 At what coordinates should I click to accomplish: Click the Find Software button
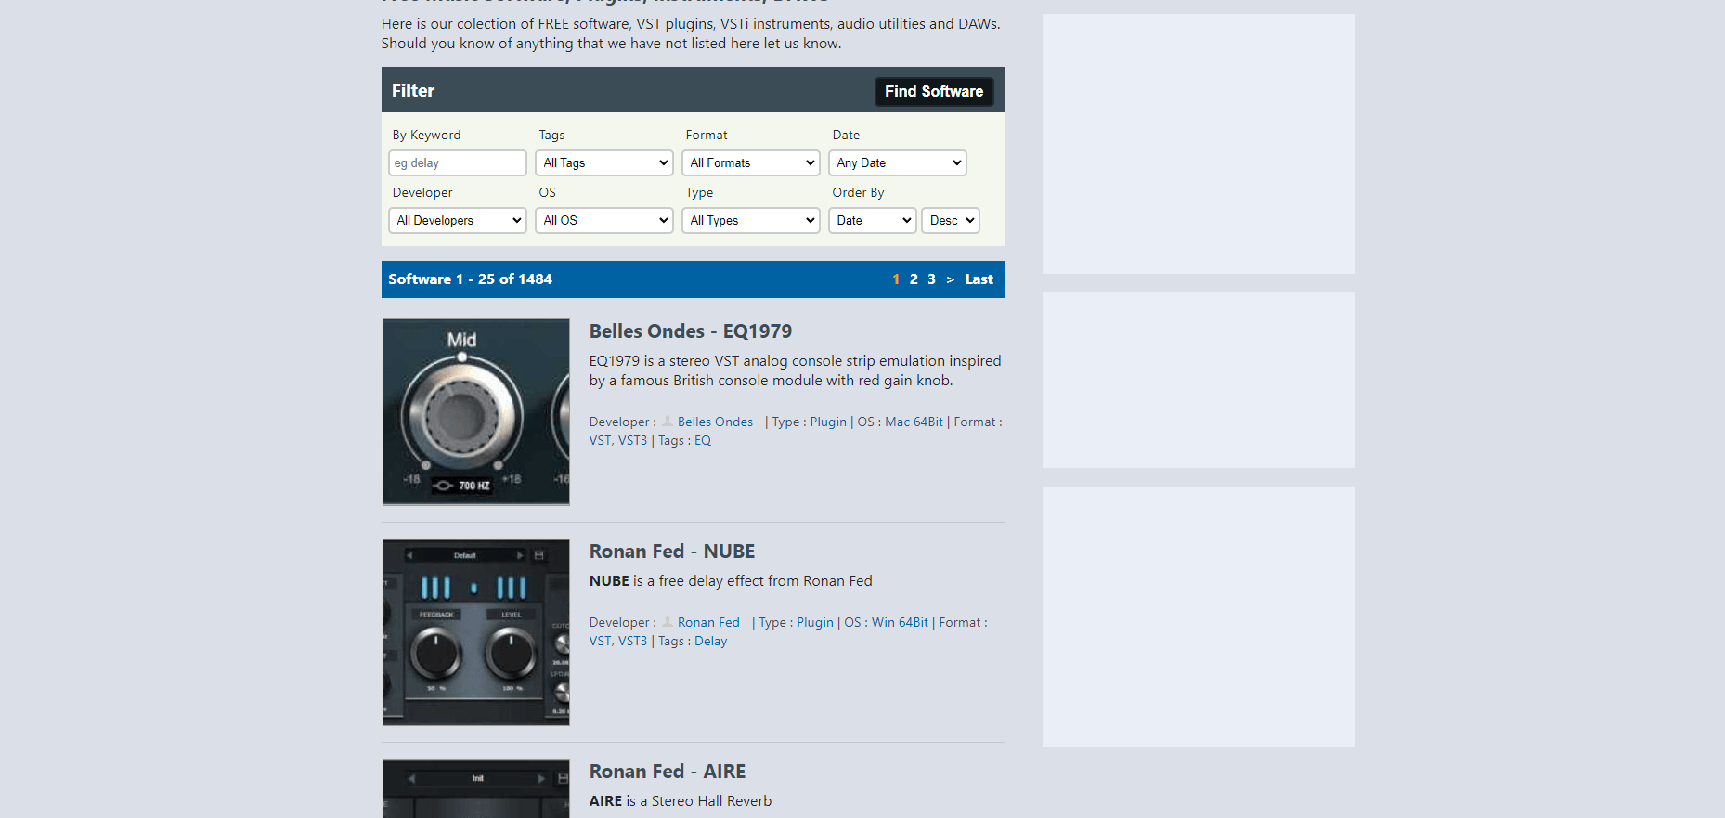pos(933,92)
